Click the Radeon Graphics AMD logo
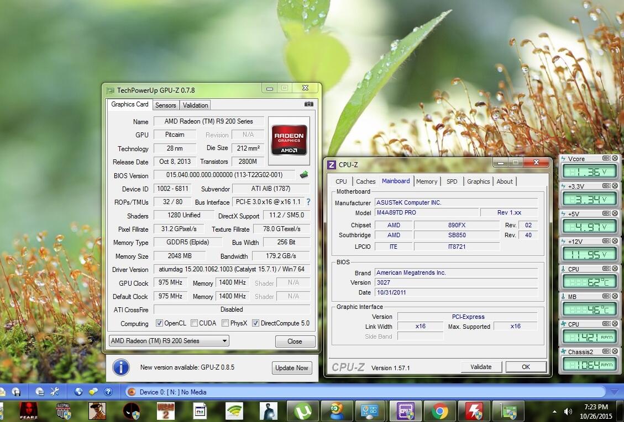624x422 pixels. click(289, 140)
